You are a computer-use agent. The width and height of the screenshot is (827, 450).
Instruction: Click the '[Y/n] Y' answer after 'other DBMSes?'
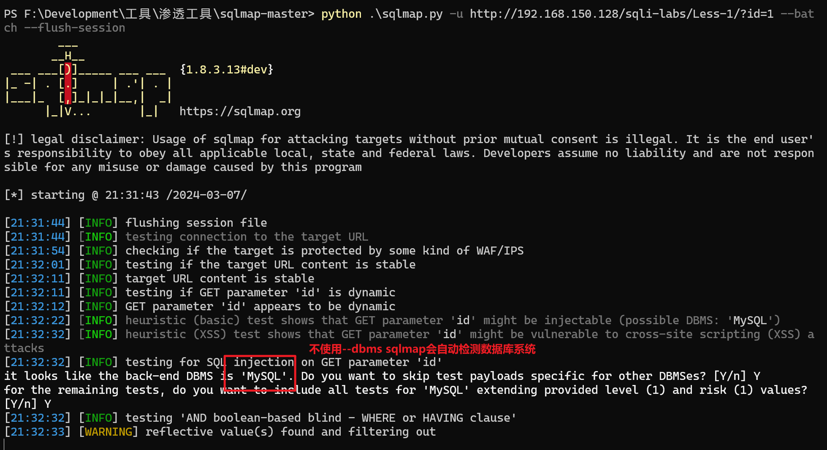point(737,376)
